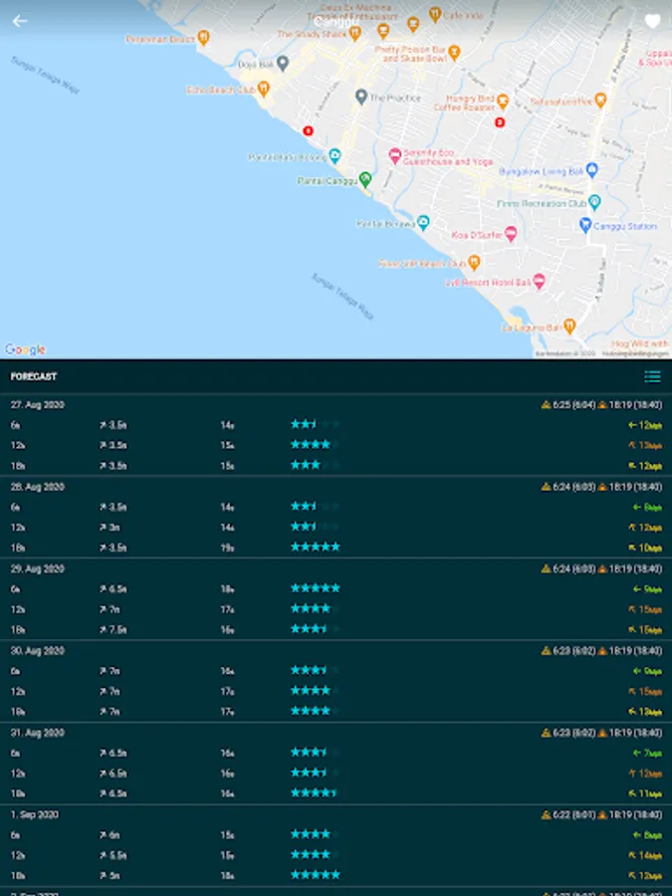Tap the Hungry Bird Coffee Roaster pin

tap(503, 102)
